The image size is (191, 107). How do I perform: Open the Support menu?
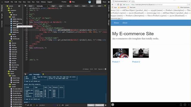pyautogui.click(x=50, y=2)
